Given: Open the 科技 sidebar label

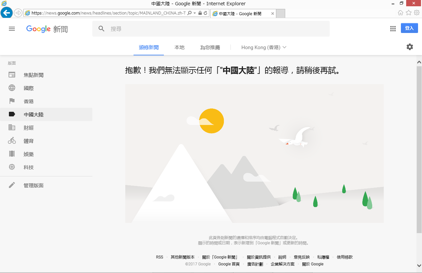Looking at the screenshot, I should [x=29, y=167].
